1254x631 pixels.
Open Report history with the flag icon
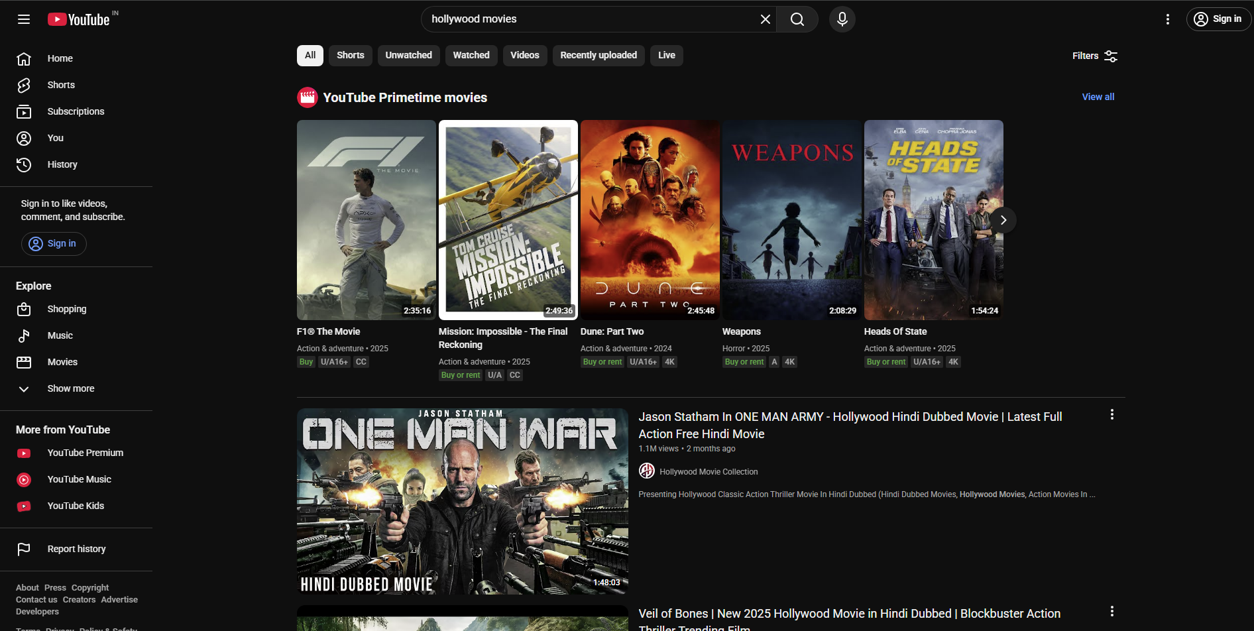pyautogui.click(x=76, y=549)
